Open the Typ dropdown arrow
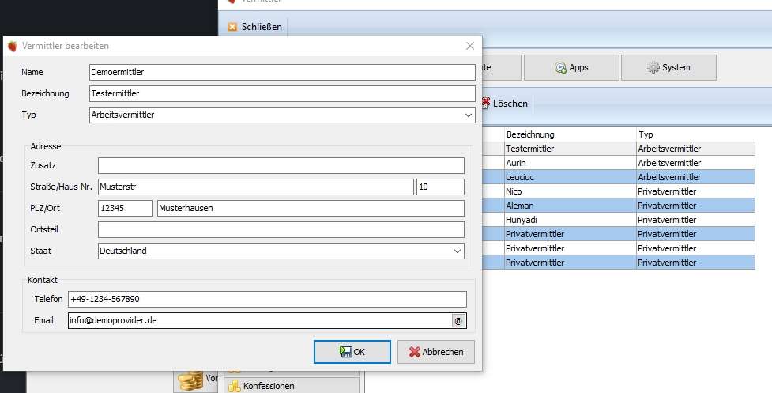The width and height of the screenshot is (772, 393). click(x=469, y=115)
